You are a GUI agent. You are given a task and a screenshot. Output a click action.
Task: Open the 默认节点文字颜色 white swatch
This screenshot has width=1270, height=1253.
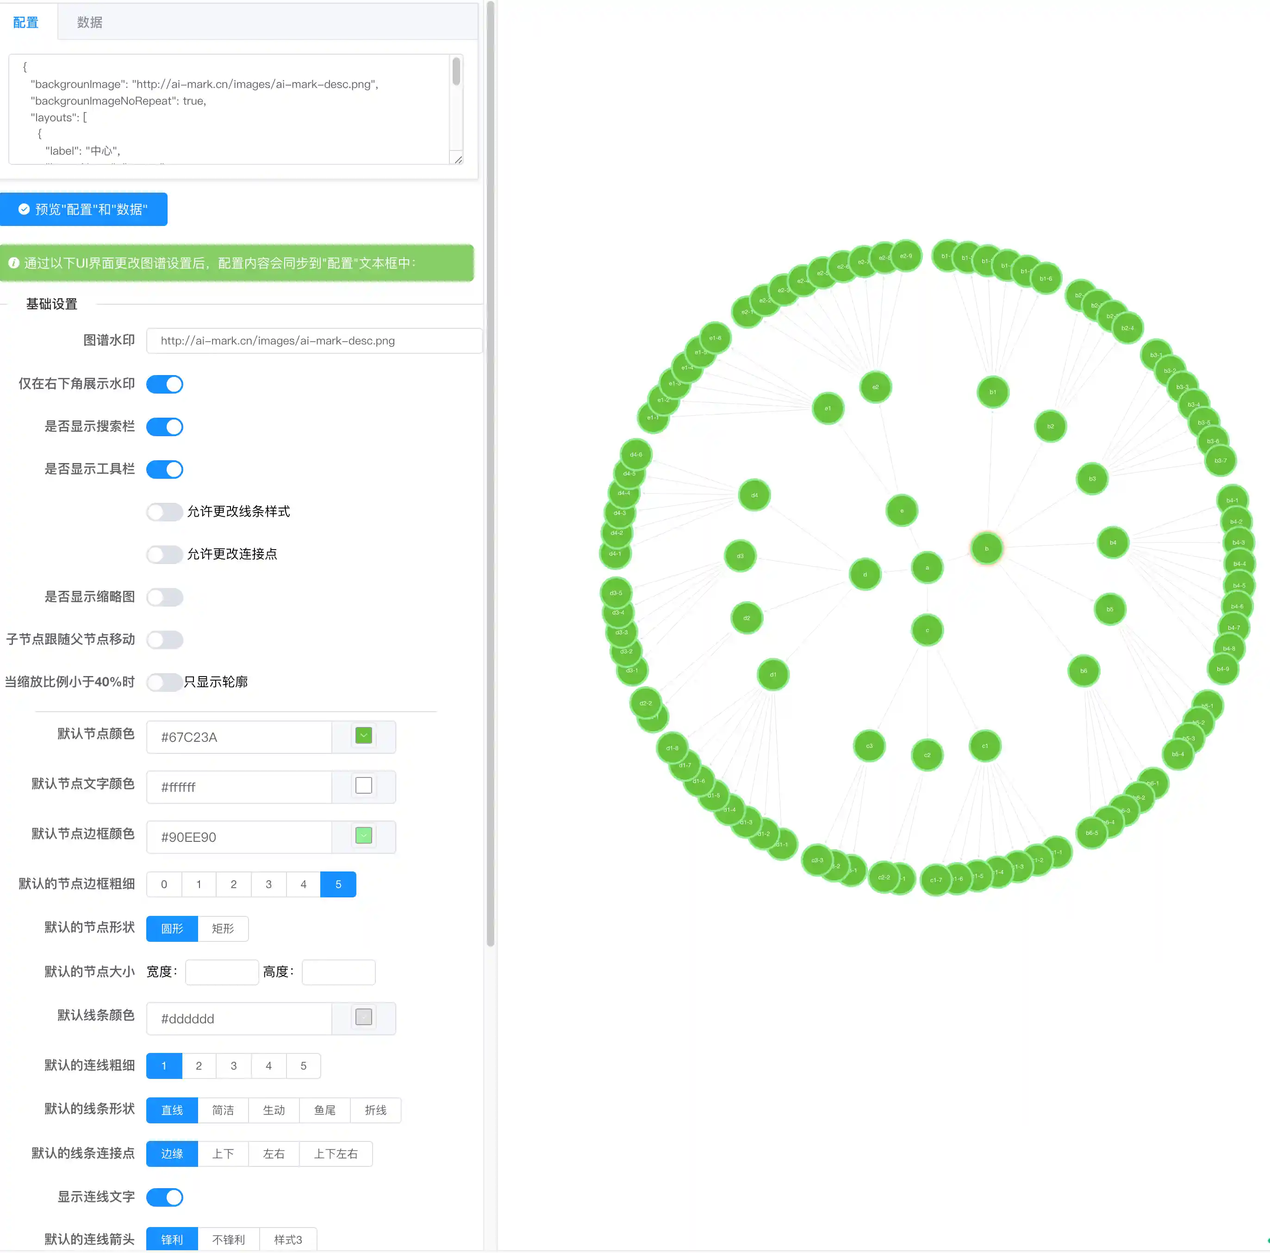363,786
